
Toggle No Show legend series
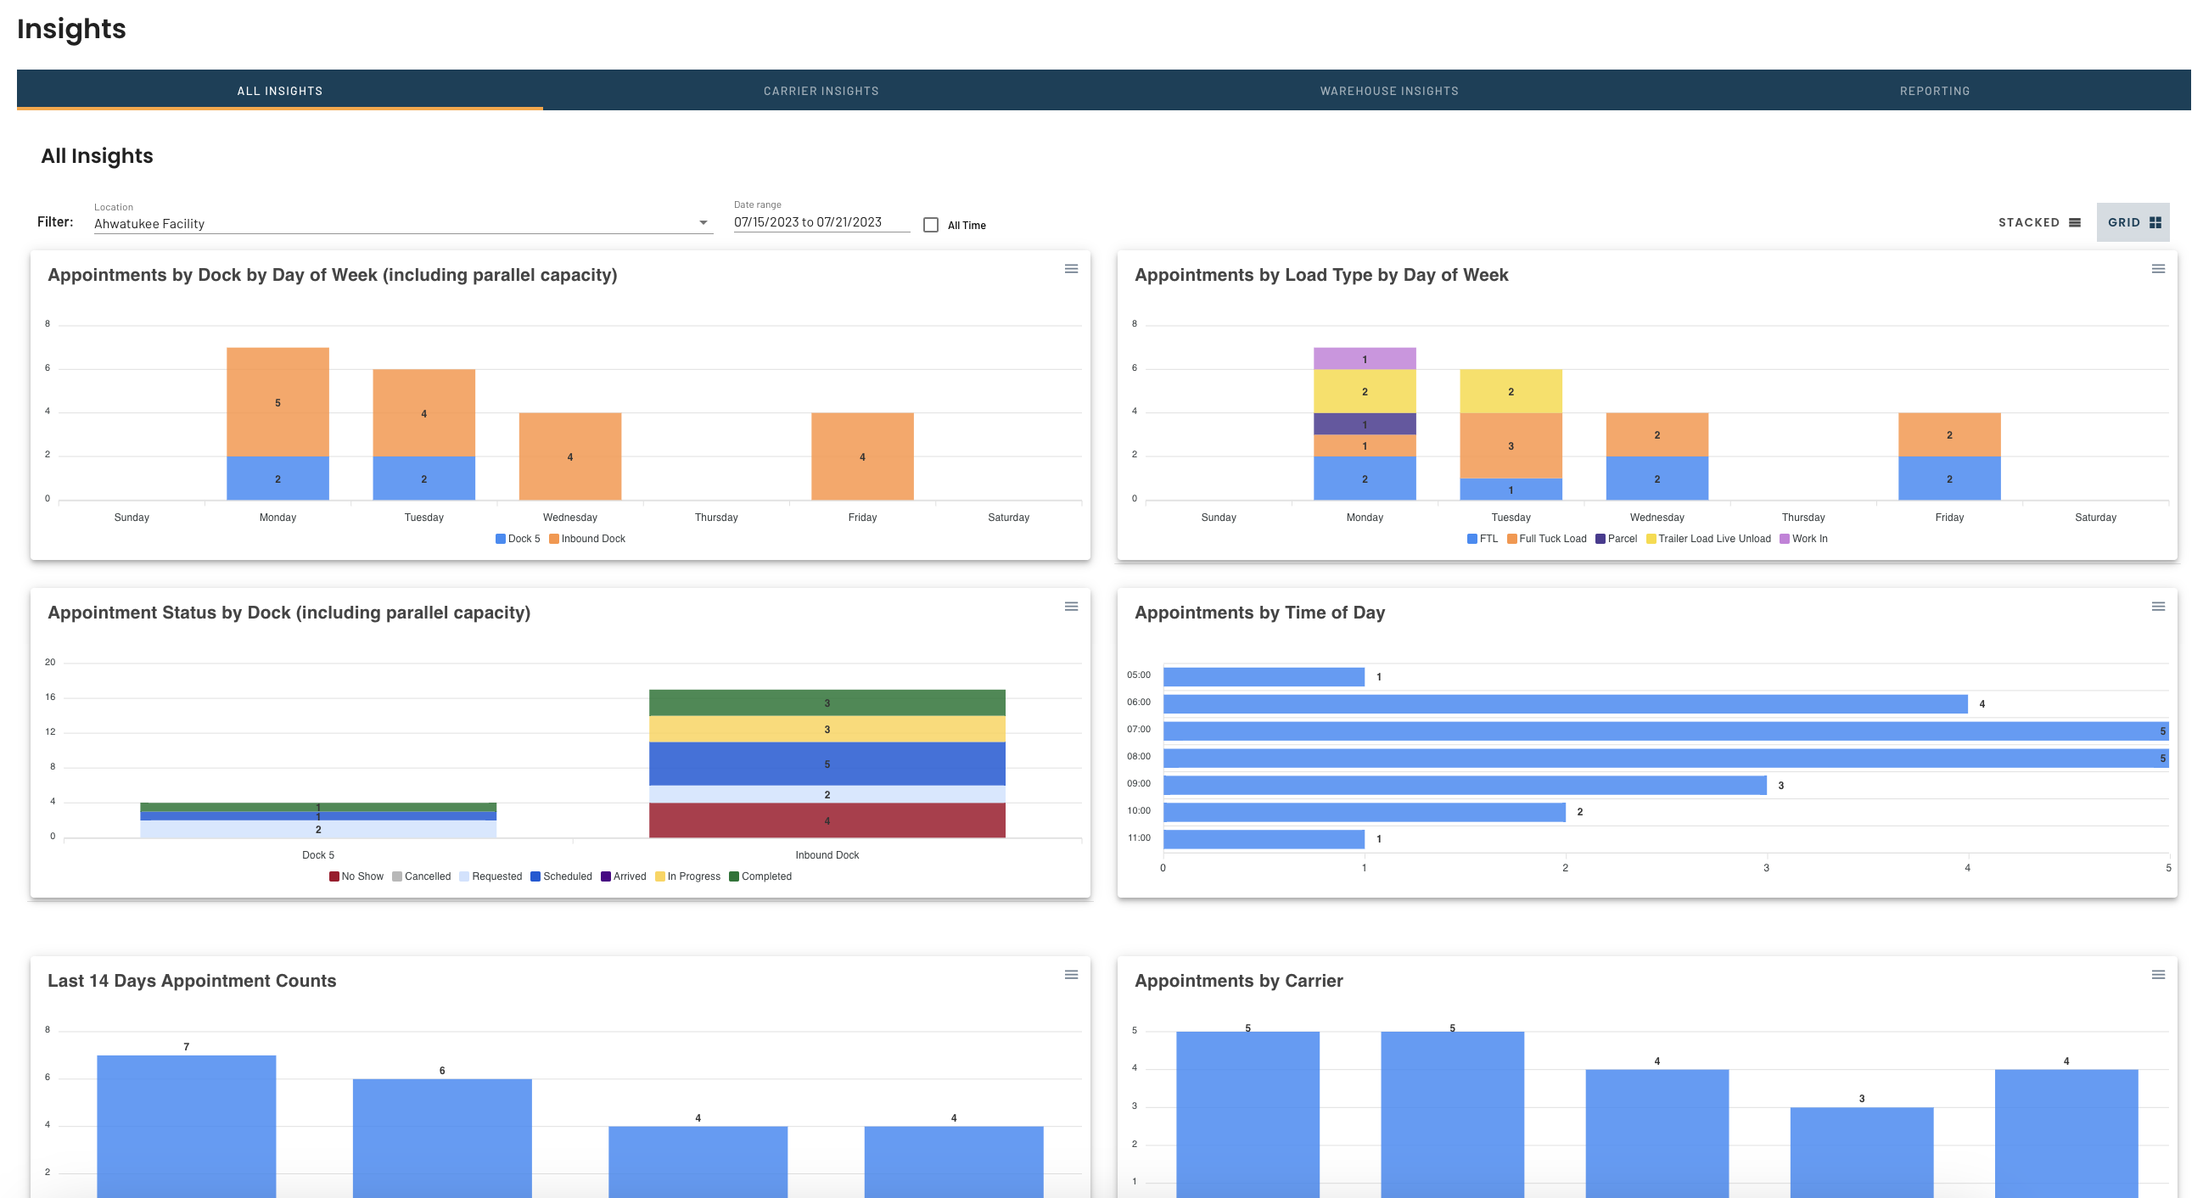tap(356, 876)
